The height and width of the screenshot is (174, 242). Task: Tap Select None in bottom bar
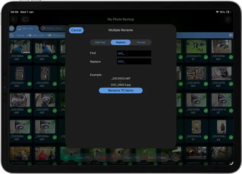coord(157,158)
